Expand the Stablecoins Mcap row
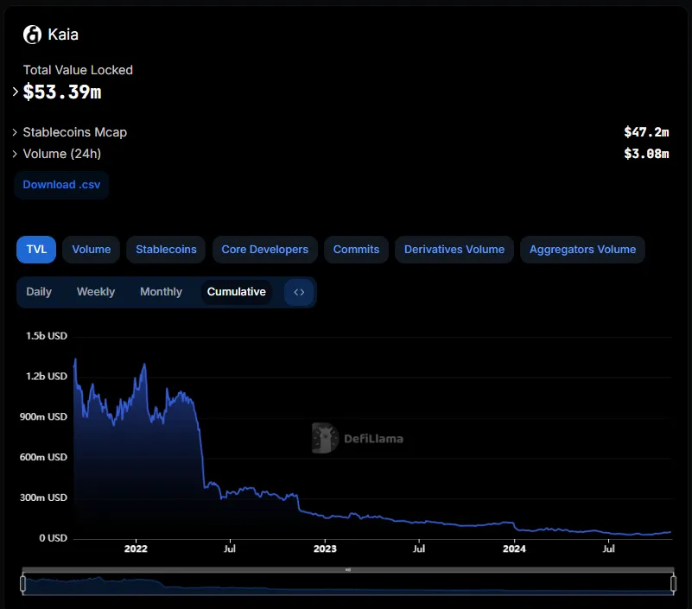Image resolution: width=692 pixels, height=609 pixels. 16,132
